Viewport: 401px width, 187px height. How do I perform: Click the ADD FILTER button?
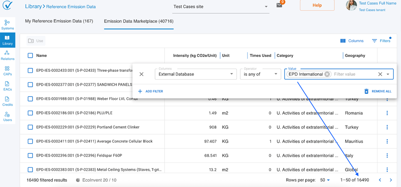(151, 91)
